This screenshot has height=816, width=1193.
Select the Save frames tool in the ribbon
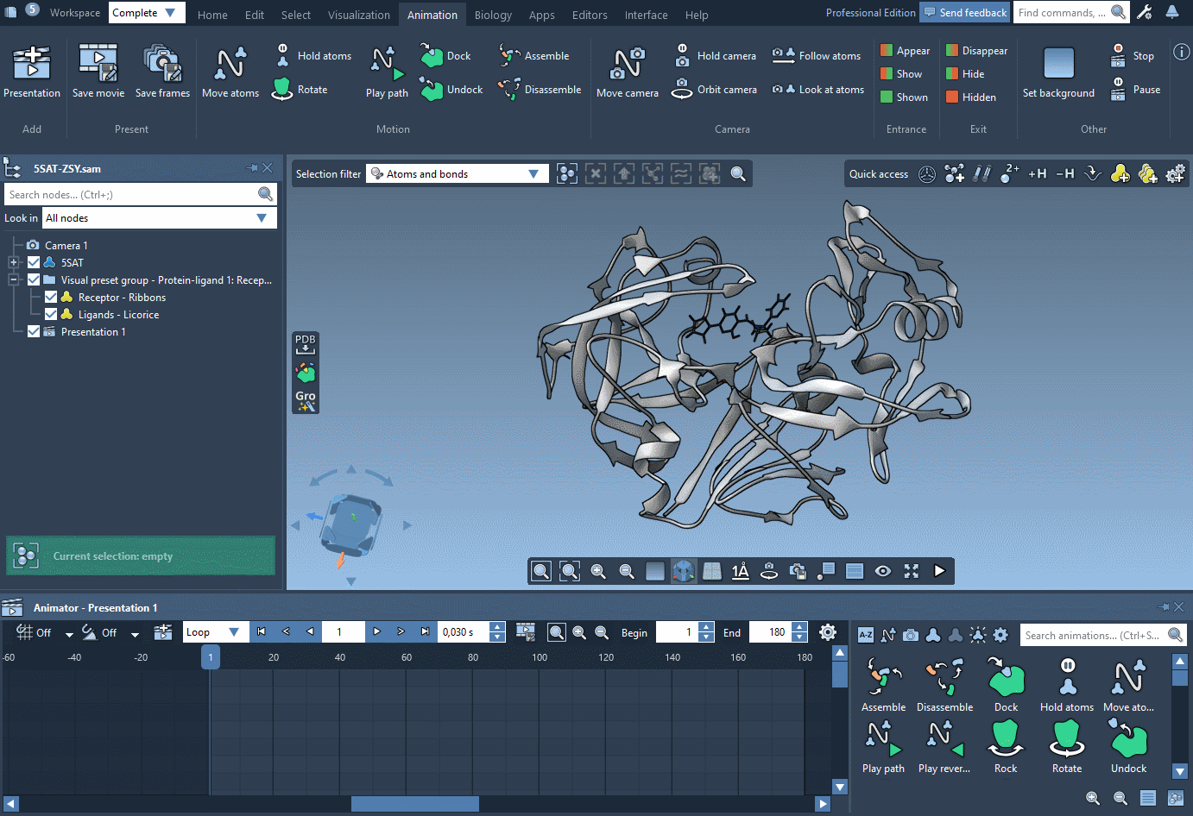click(162, 69)
